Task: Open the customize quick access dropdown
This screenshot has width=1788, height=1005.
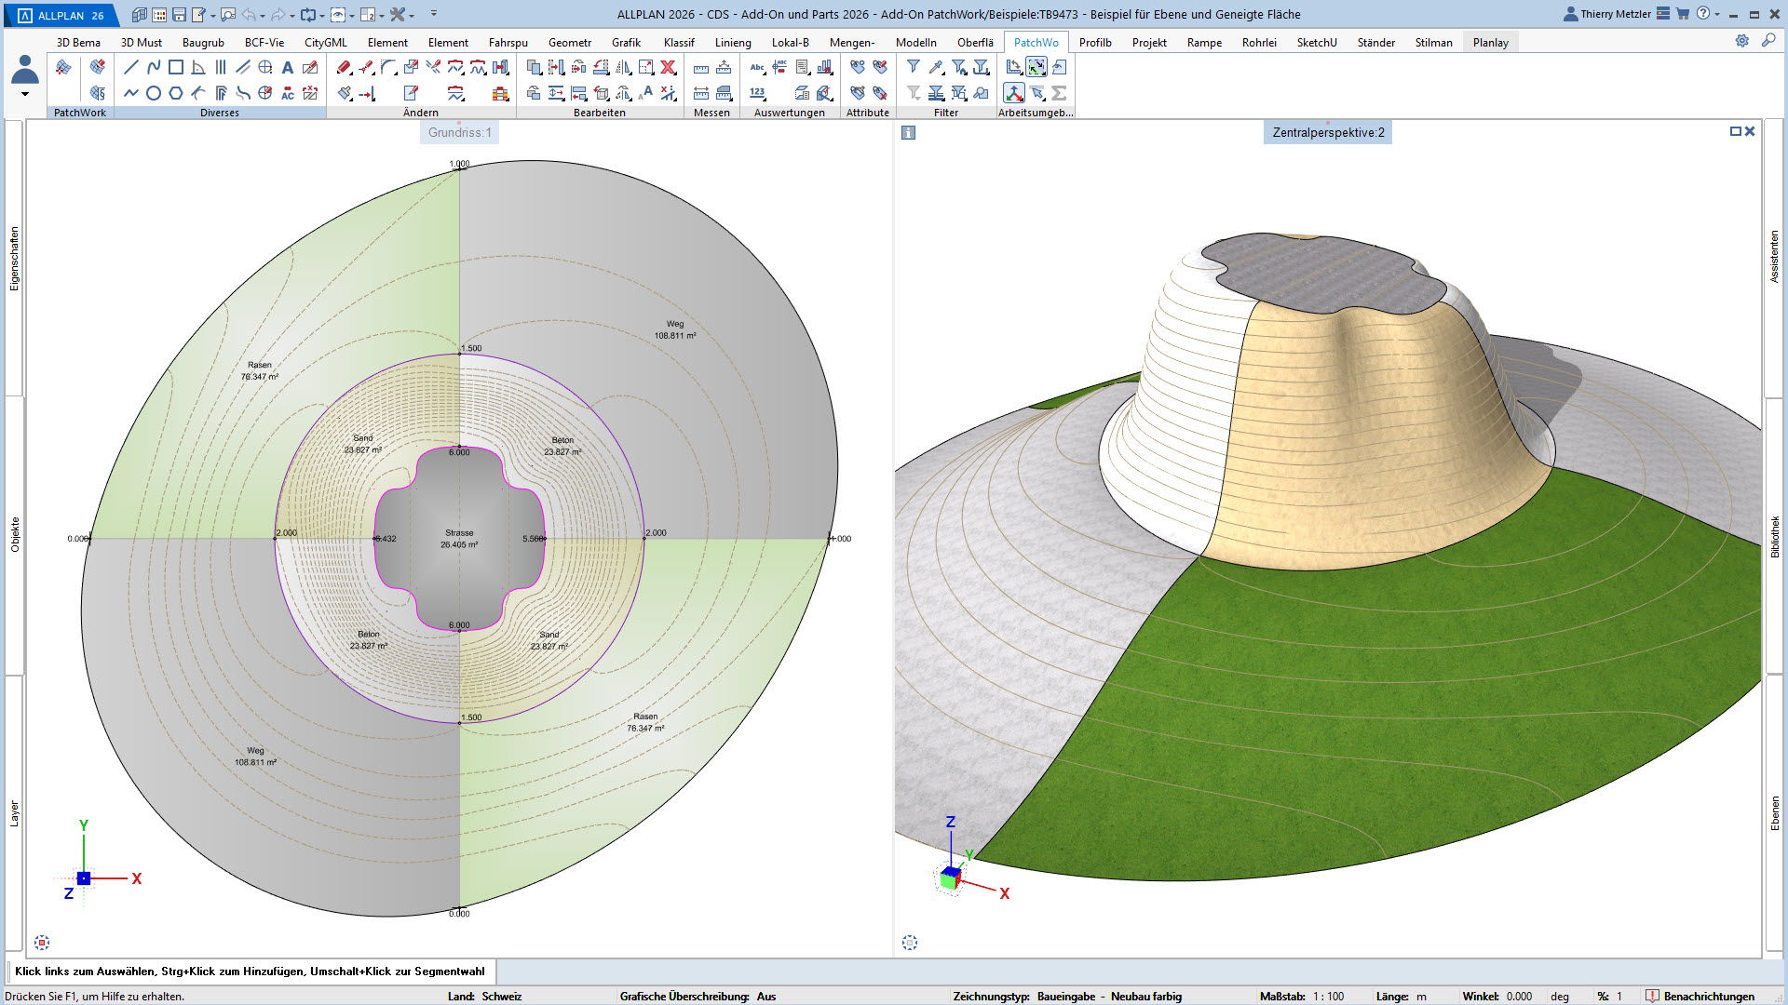Action: point(434,15)
